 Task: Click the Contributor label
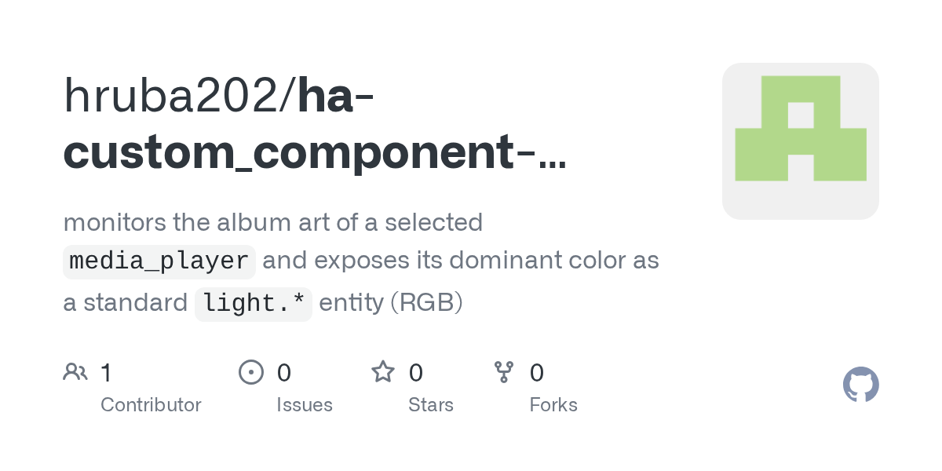tap(151, 405)
